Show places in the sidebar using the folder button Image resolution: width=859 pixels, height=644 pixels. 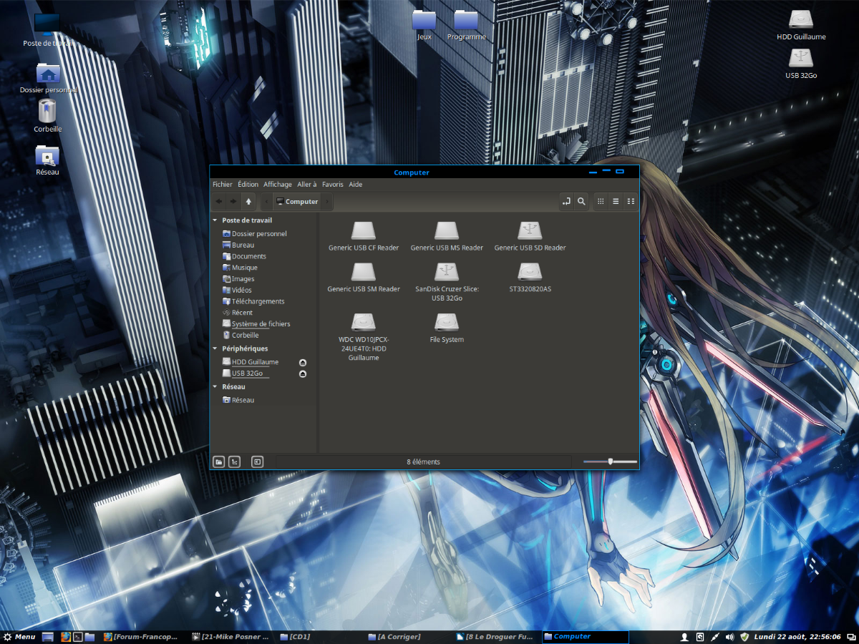click(219, 462)
